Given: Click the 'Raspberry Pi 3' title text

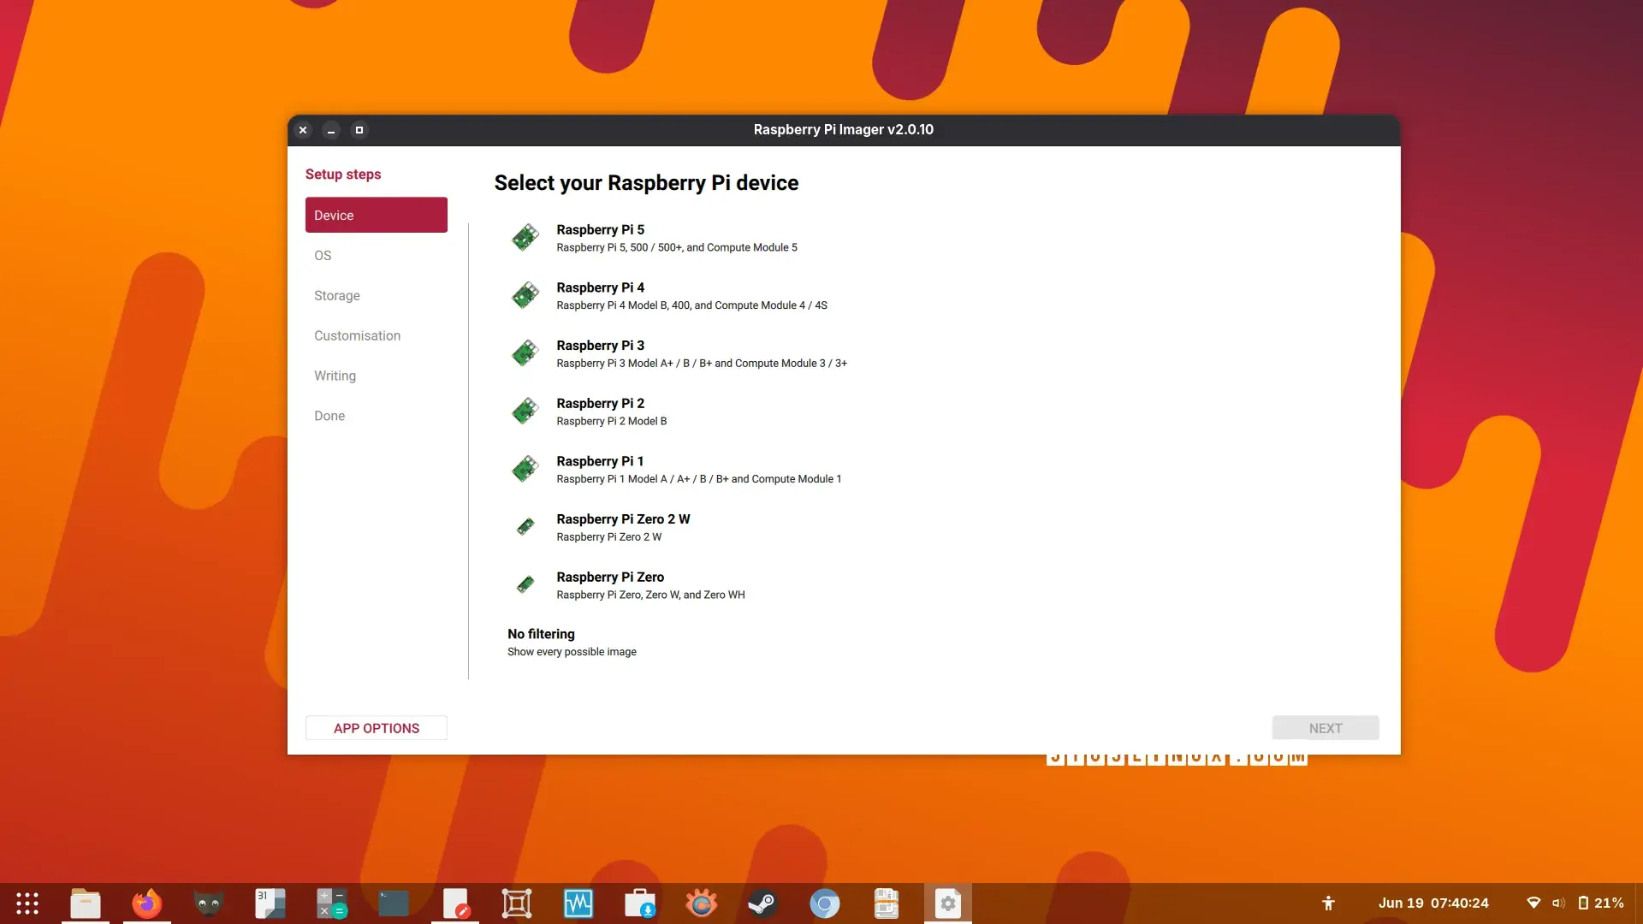Looking at the screenshot, I should click(600, 346).
